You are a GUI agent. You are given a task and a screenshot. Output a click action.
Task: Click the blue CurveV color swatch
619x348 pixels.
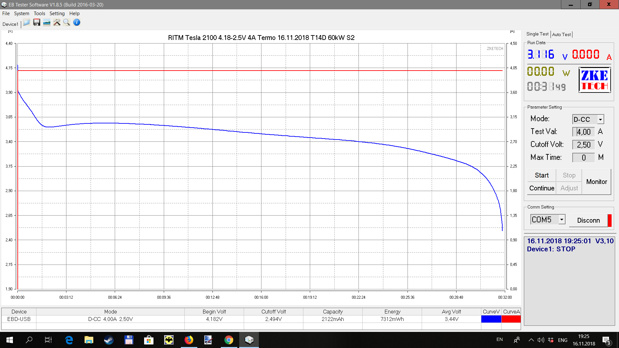pyautogui.click(x=491, y=319)
